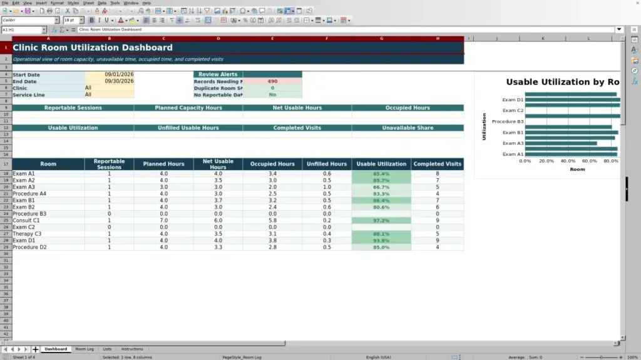Open the Background Color dropdown arrow
Viewport: 641px width, 360px height.
tap(138, 21)
